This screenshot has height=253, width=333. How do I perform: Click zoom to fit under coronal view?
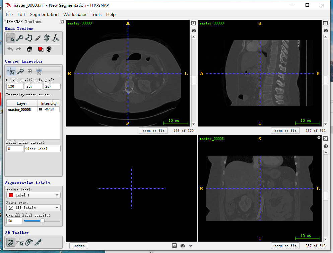[x=285, y=246]
